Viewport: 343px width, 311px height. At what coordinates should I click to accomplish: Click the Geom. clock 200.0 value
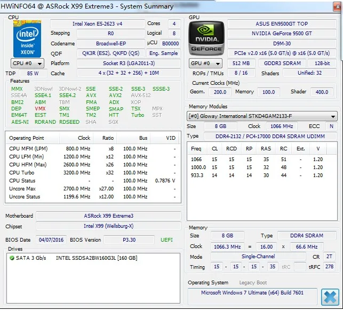coord(220,92)
